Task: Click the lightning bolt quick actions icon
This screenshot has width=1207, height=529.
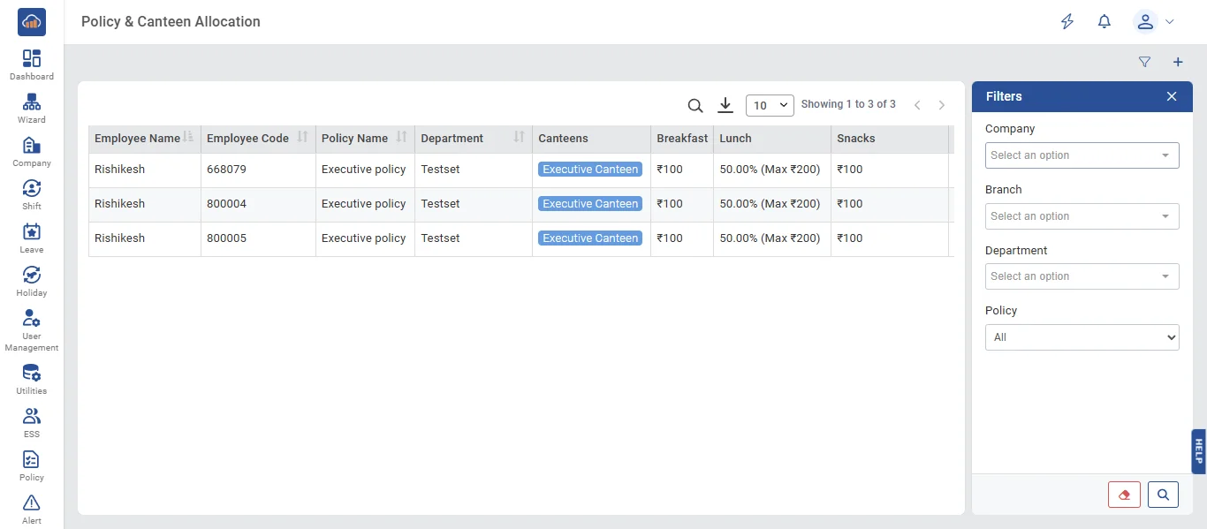Action: click(1067, 21)
